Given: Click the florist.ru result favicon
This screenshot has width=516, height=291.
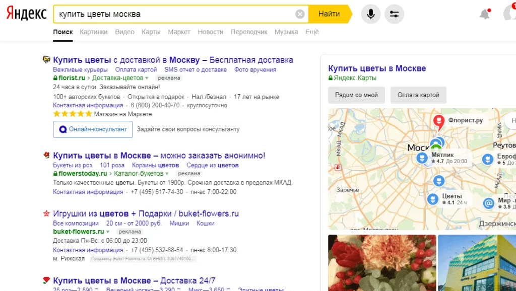Looking at the screenshot, I should tap(46, 59).
